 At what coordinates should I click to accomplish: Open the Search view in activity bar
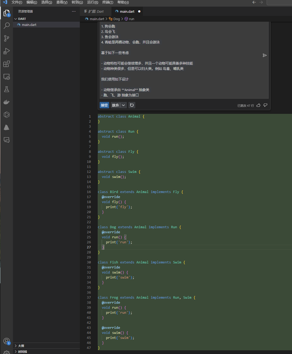(x=7, y=26)
